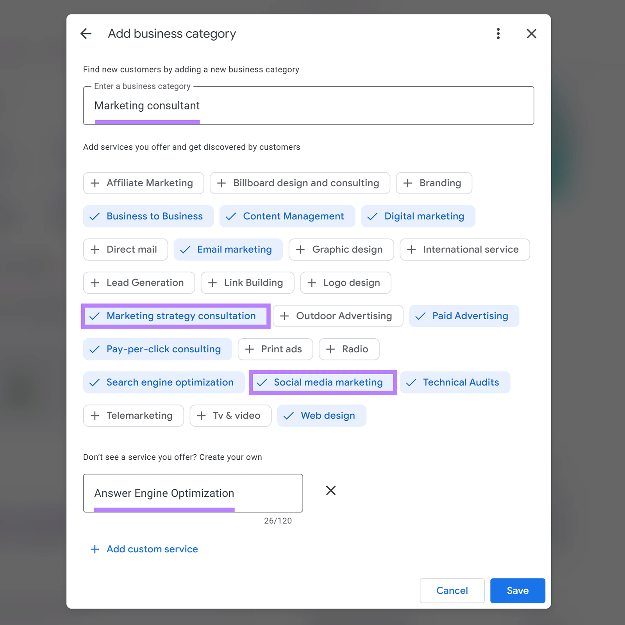Cancel the category changes
This screenshot has height=625, width=625.
(x=452, y=591)
